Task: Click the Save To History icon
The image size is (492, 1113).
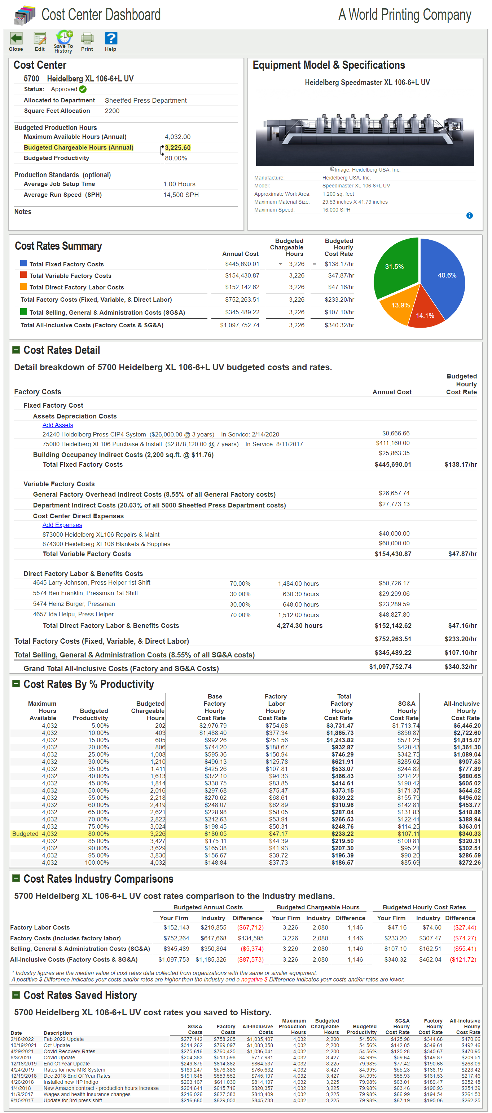Action: point(64,37)
